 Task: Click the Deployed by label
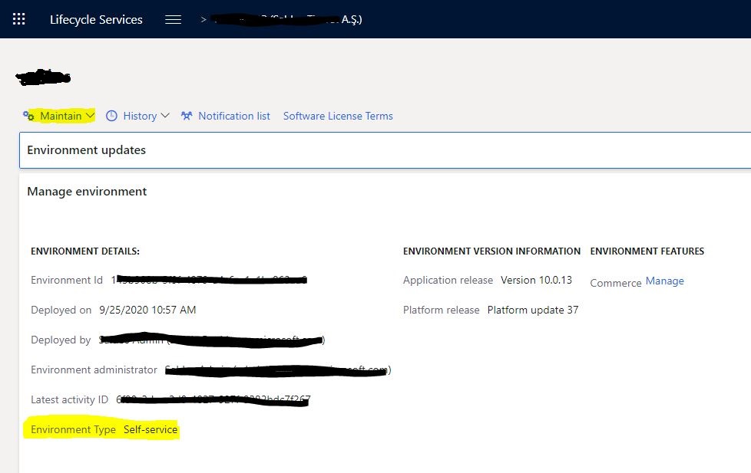(x=61, y=340)
